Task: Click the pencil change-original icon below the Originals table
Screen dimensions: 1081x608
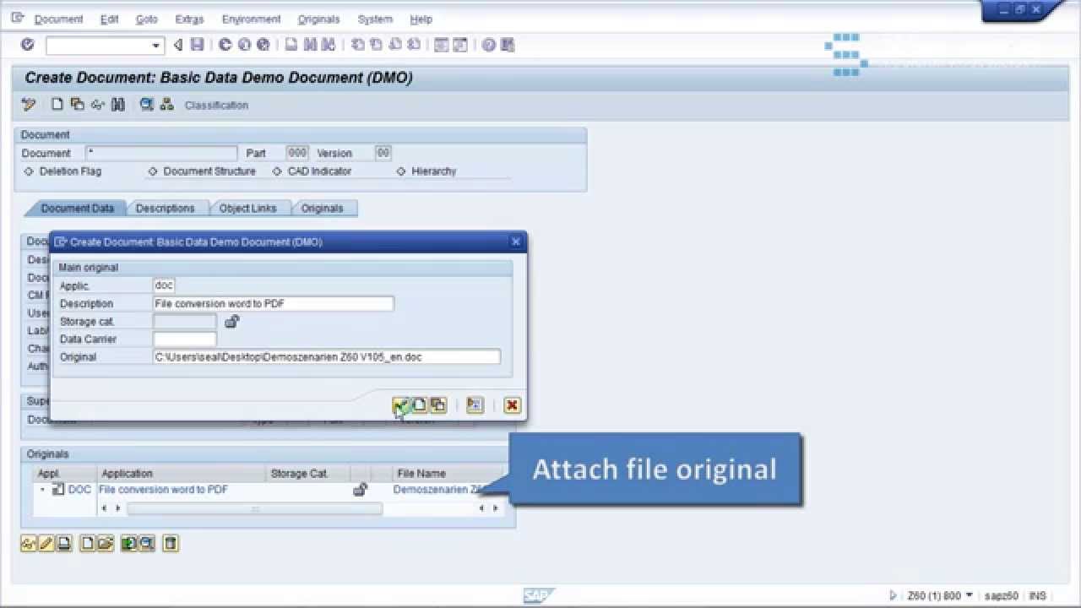Action: [x=46, y=543]
